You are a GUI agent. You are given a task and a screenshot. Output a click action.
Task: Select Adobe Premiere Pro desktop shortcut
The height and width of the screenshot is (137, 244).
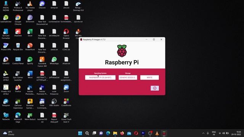[42, 90]
